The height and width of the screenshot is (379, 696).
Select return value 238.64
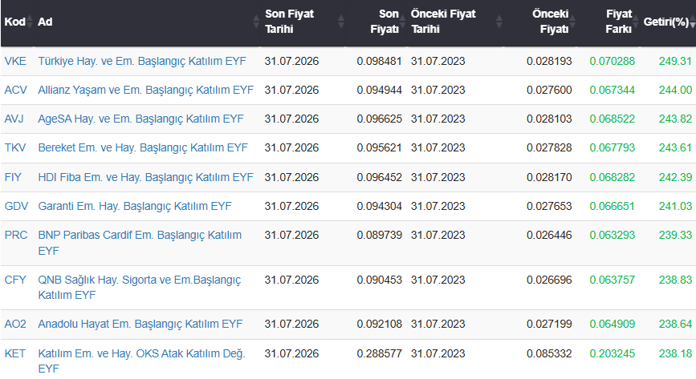click(675, 324)
